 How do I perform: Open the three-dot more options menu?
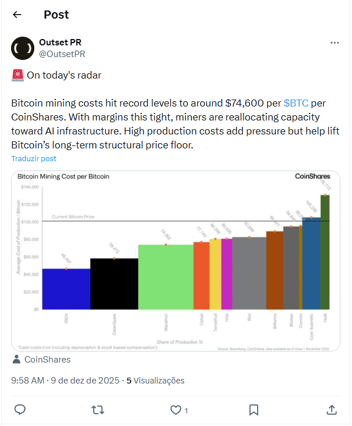(335, 43)
